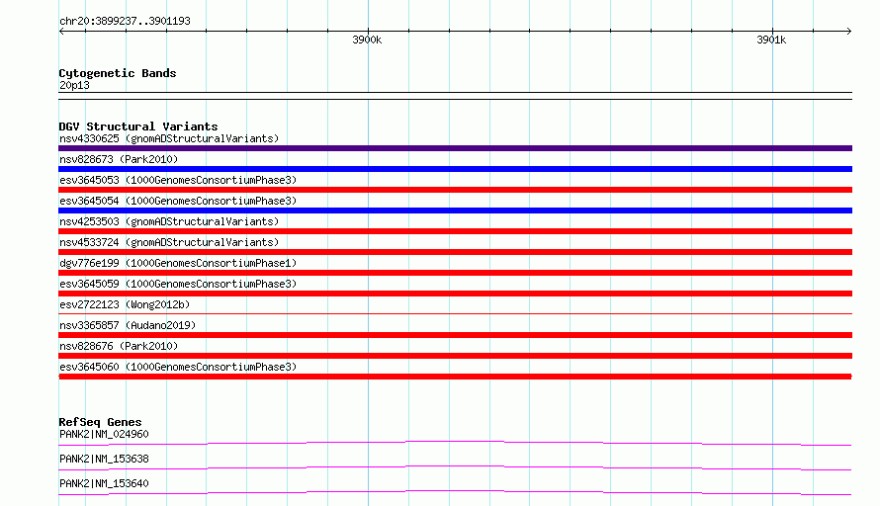Click the red bar for esv3645059
Screen dimensions: 880x506
(455, 294)
